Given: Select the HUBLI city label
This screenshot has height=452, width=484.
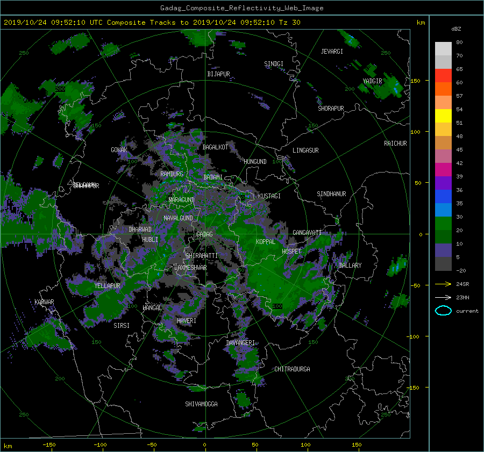Looking at the screenshot, I should [x=150, y=240].
